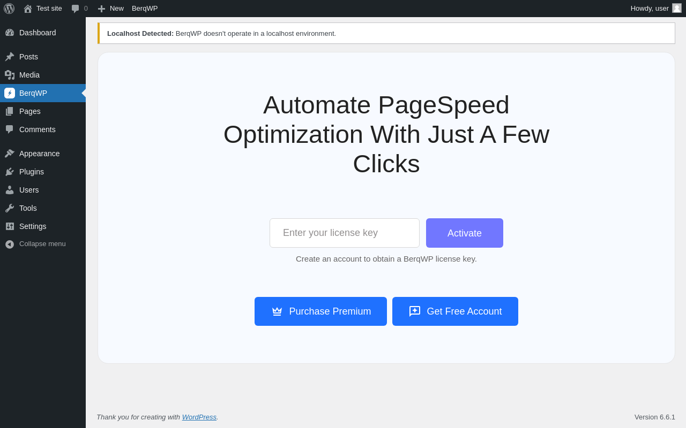
Task: Click the Localhost Detected notice text
Action: 221,33
